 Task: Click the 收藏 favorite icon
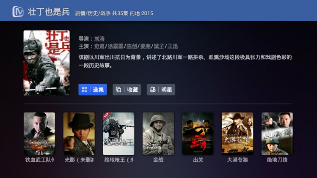[x=119, y=90]
